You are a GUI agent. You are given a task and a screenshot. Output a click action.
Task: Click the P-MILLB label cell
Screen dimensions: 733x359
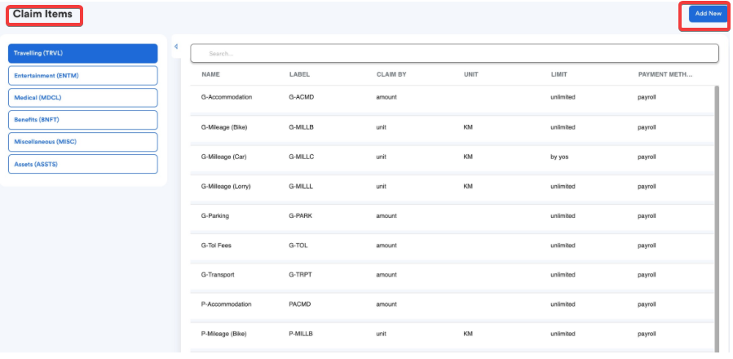[x=301, y=334]
